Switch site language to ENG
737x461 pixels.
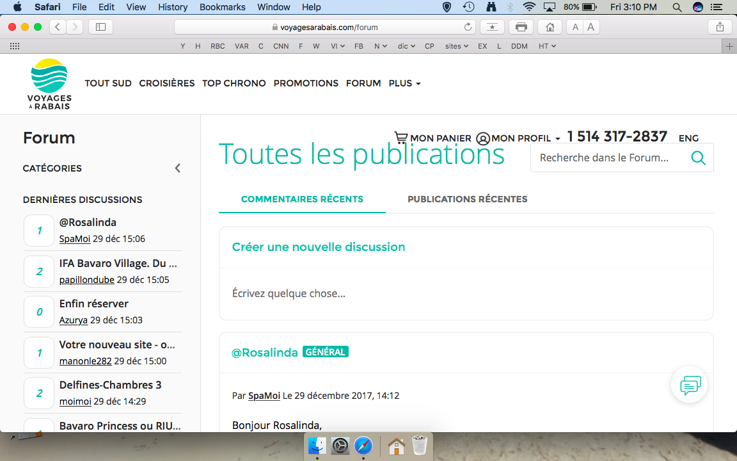point(688,138)
